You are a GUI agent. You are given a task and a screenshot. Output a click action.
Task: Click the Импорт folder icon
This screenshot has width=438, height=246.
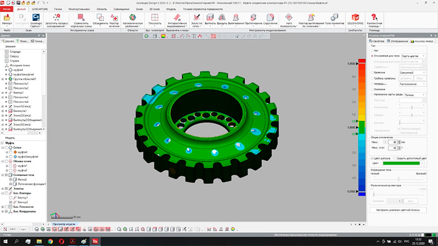(x=7, y=18)
